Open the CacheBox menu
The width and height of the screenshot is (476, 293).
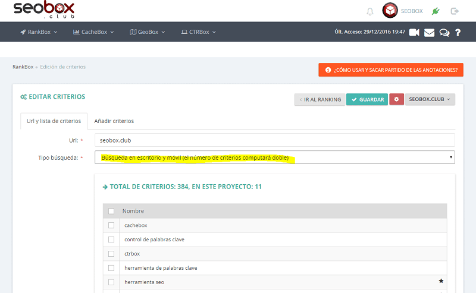click(93, 32)
